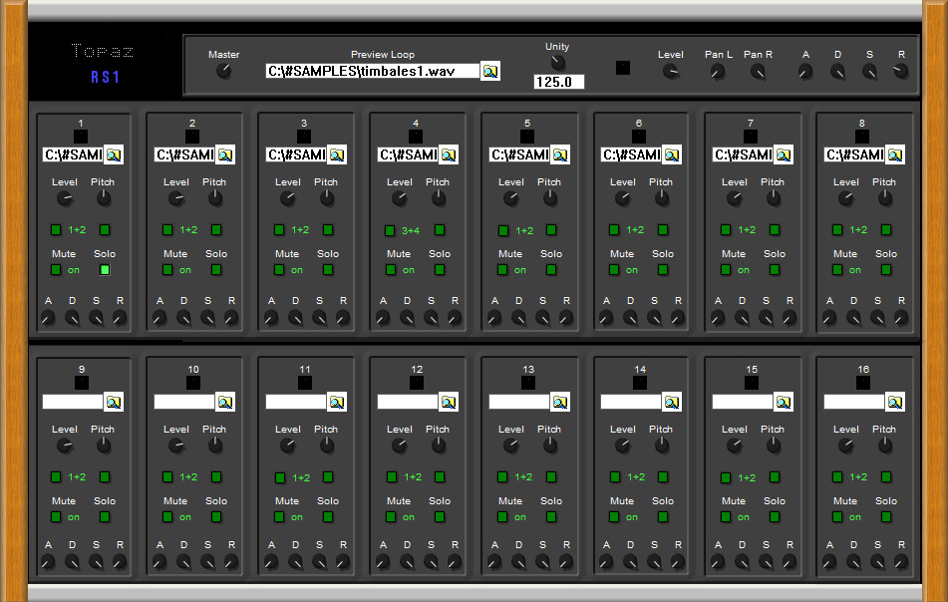948x602 pixels.
Task: Open file browser icon on pad 10
Action: [x=225, y=402]
